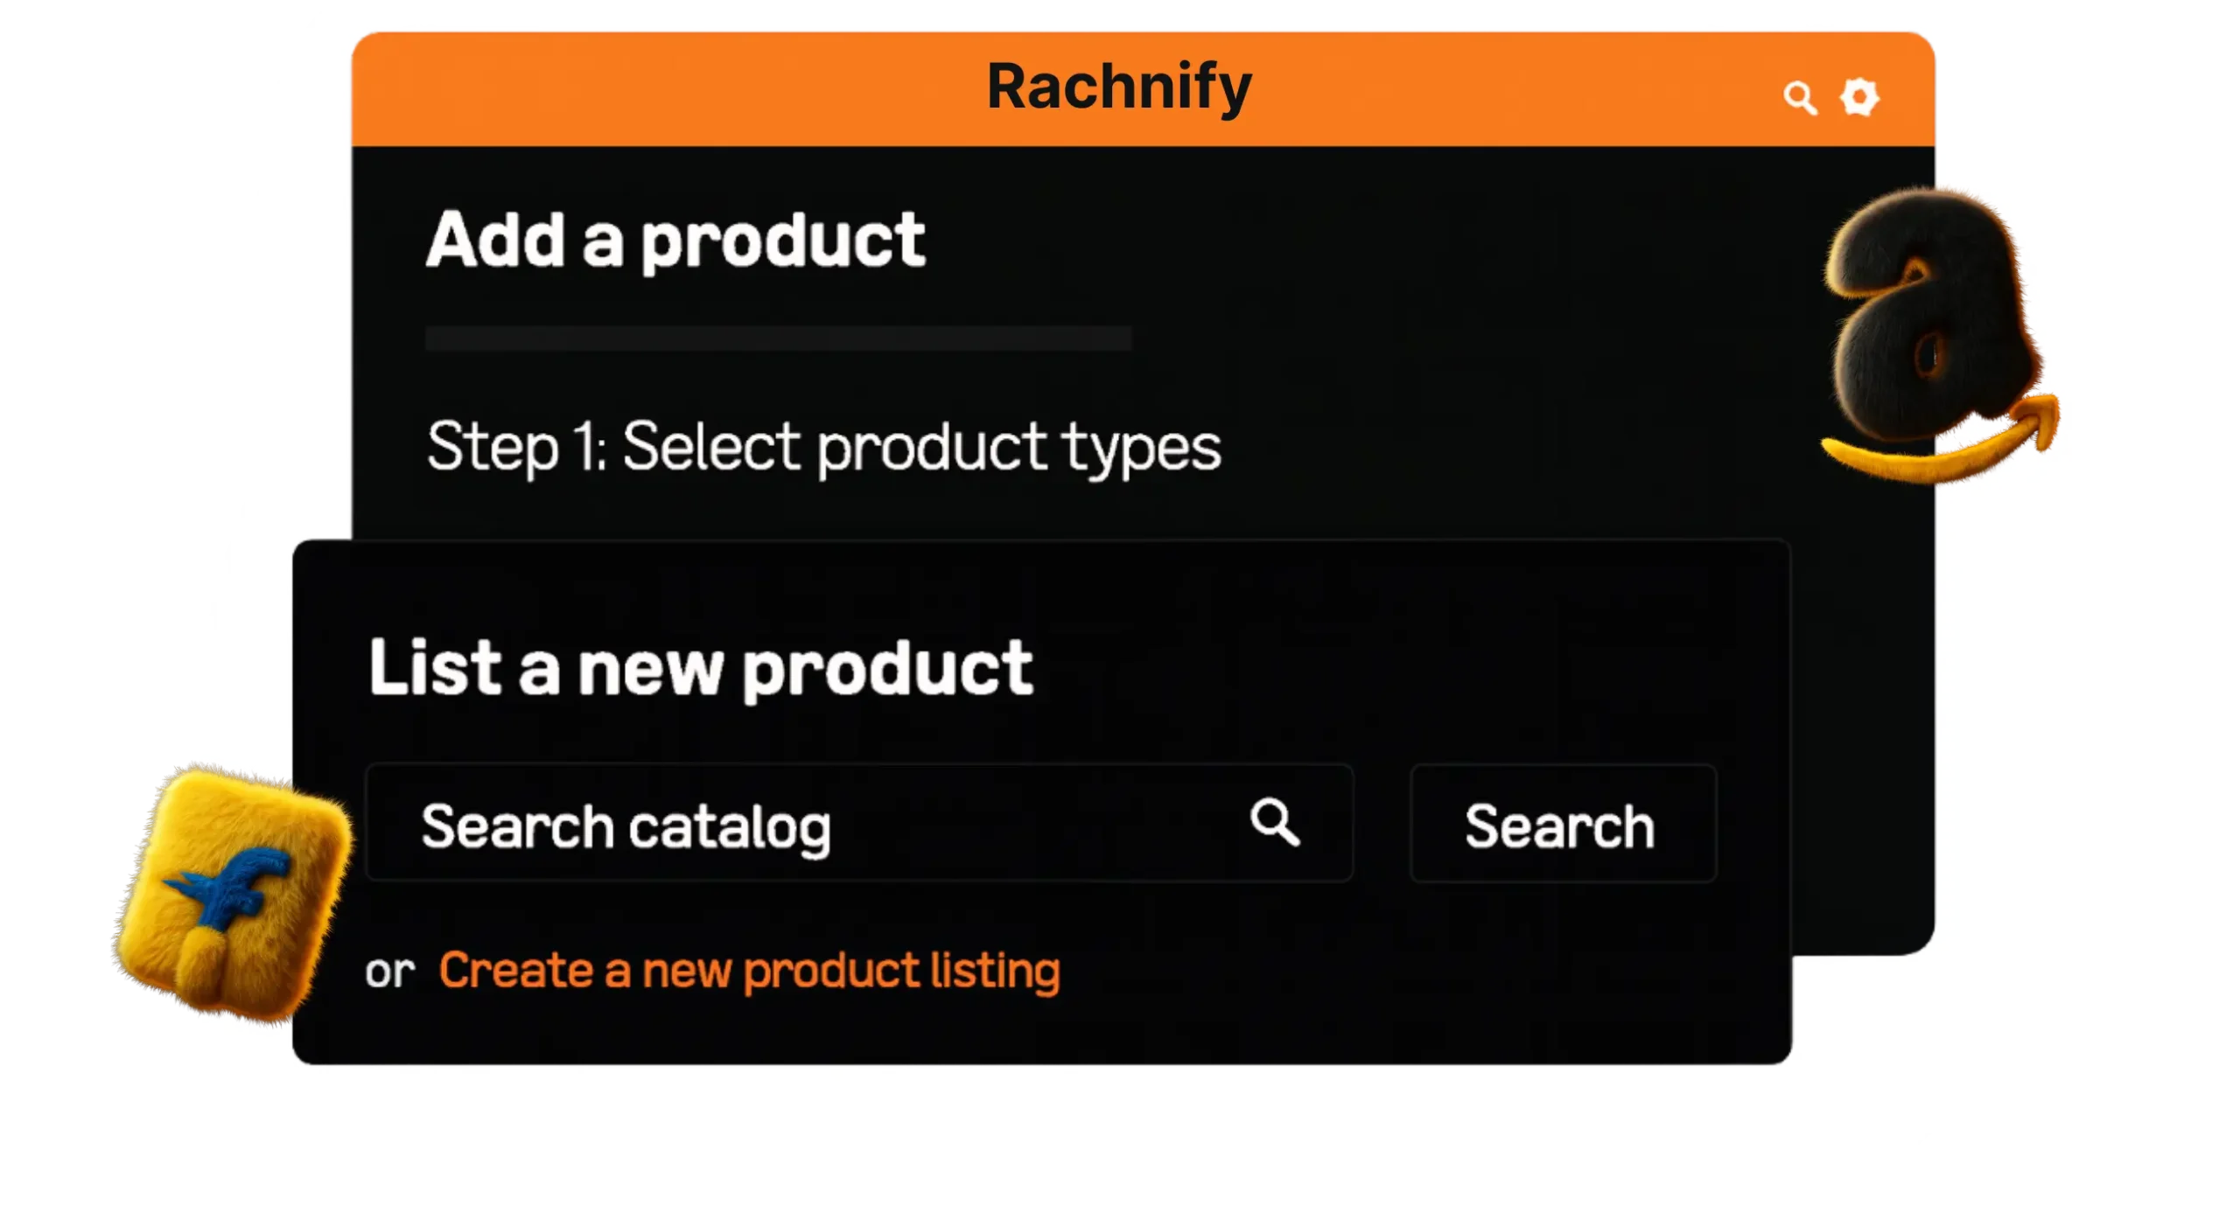Click the word "or" before the listing link
2240x1205 pixels.
(x=389, y=972)
